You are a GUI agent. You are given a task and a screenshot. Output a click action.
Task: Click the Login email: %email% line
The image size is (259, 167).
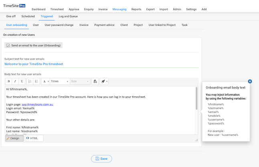tap(20, 108)
